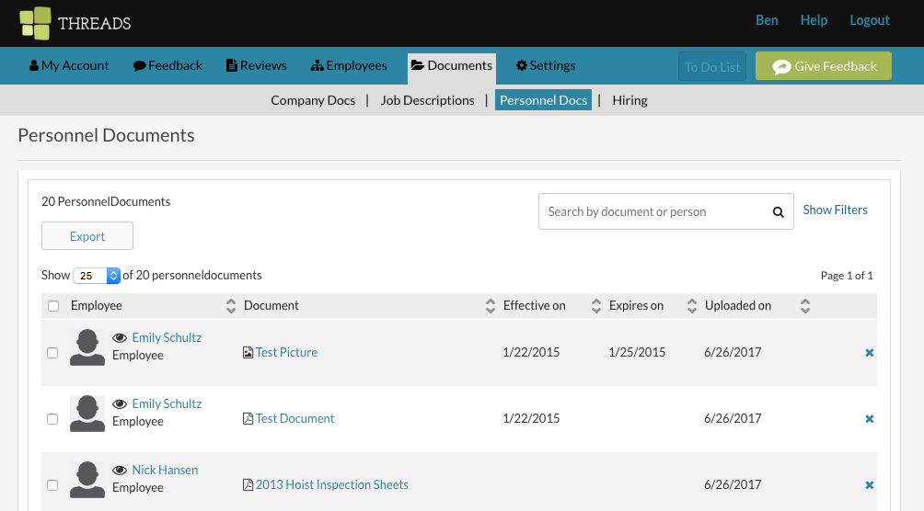
Task: Click the search magnifier icon
Action: click(x=779, y=212)
